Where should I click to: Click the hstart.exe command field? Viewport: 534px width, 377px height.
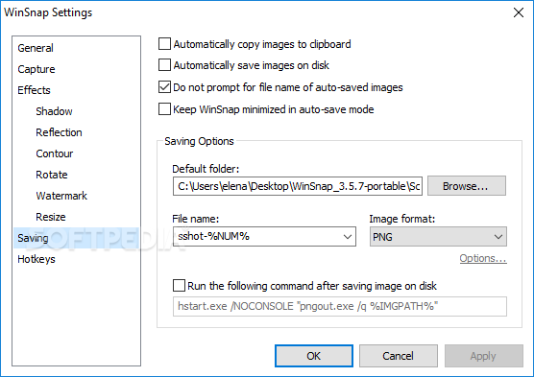(x=340, y=306)
